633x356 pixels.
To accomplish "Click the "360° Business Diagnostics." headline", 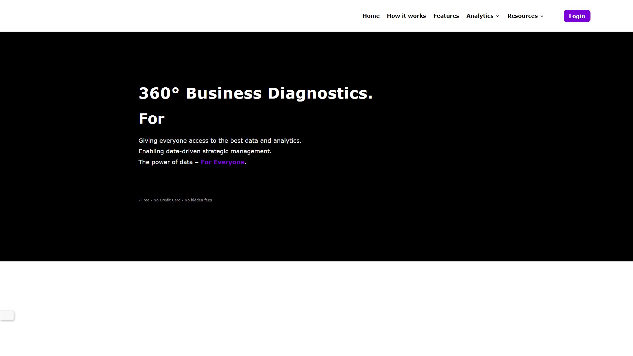I will [256, 93].
